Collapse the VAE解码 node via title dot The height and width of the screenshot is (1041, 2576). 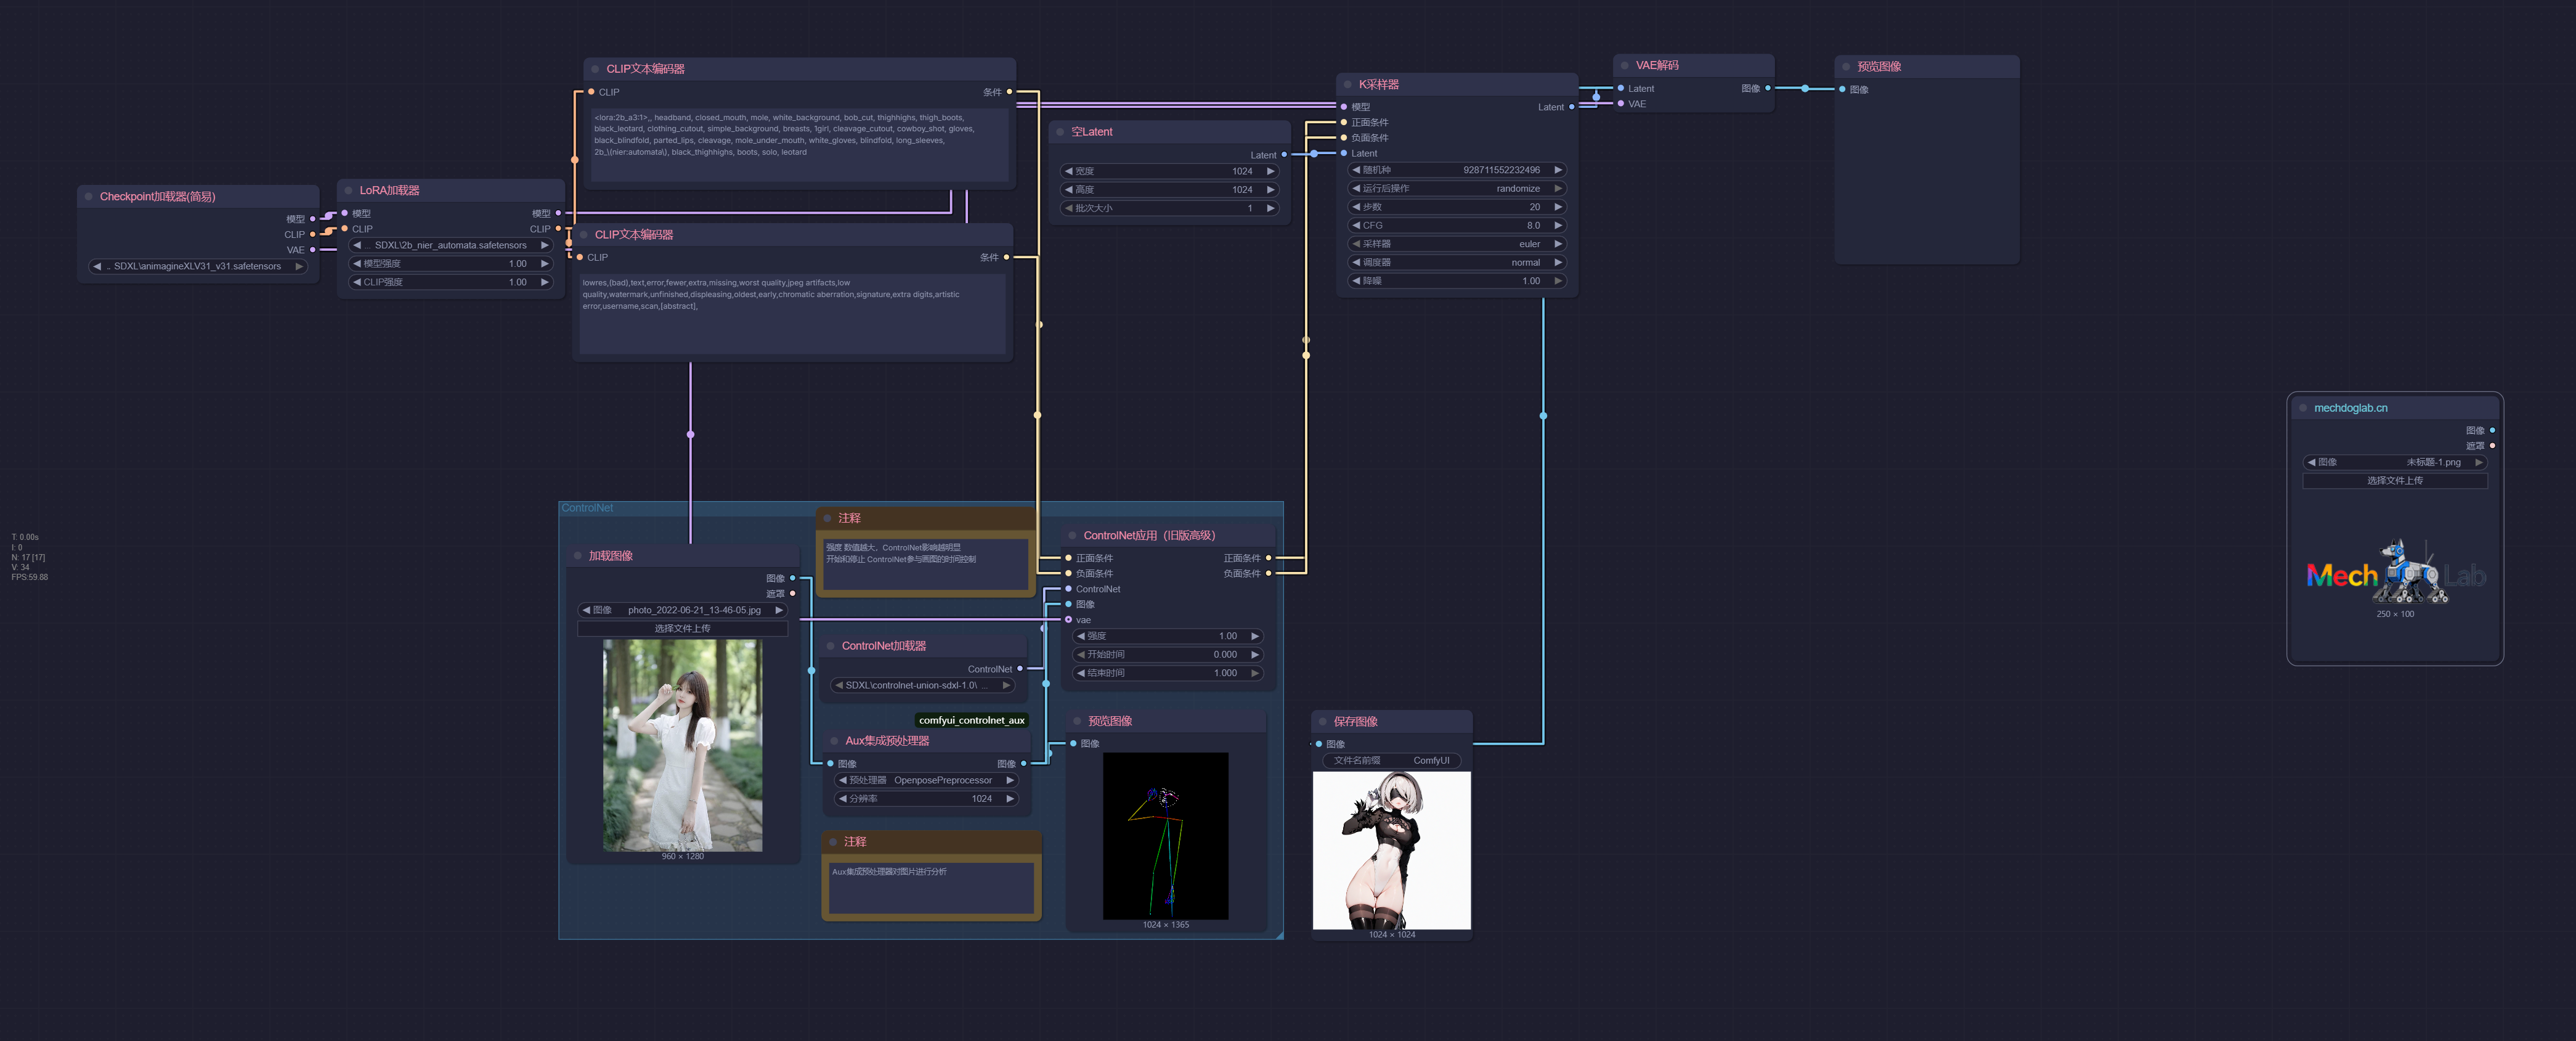pyautogui.click(x=1625, y=66)
